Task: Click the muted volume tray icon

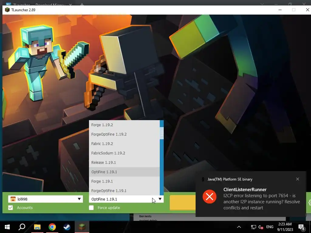Action: [261, 227]
